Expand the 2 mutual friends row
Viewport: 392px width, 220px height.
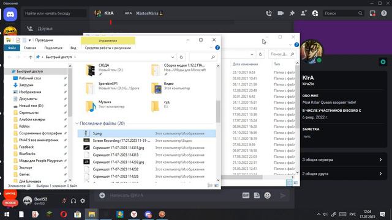(x=342, y=174)
